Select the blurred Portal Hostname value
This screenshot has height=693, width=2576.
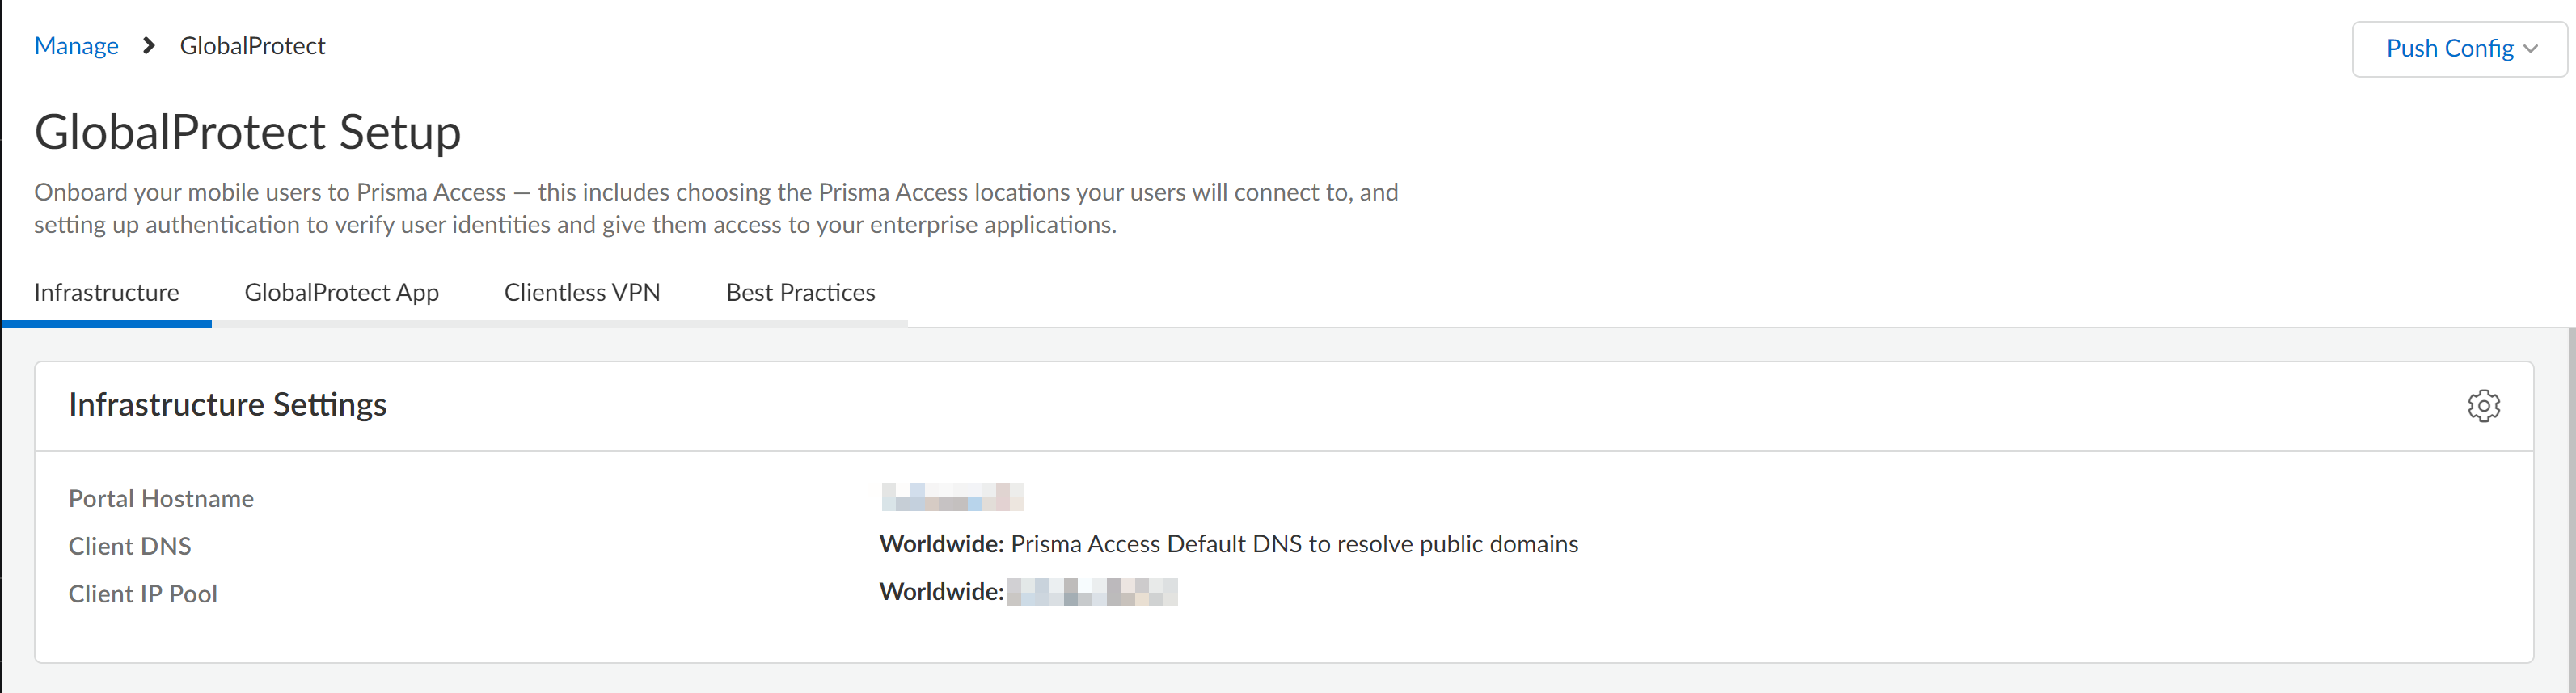point(952,496)
